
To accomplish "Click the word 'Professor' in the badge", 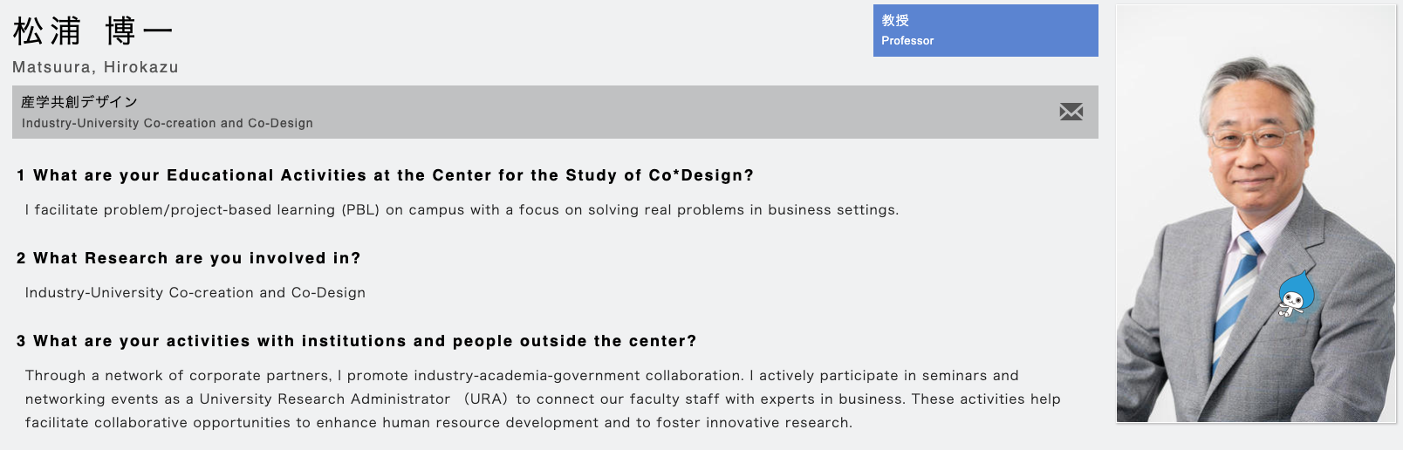I will [907, 41].
